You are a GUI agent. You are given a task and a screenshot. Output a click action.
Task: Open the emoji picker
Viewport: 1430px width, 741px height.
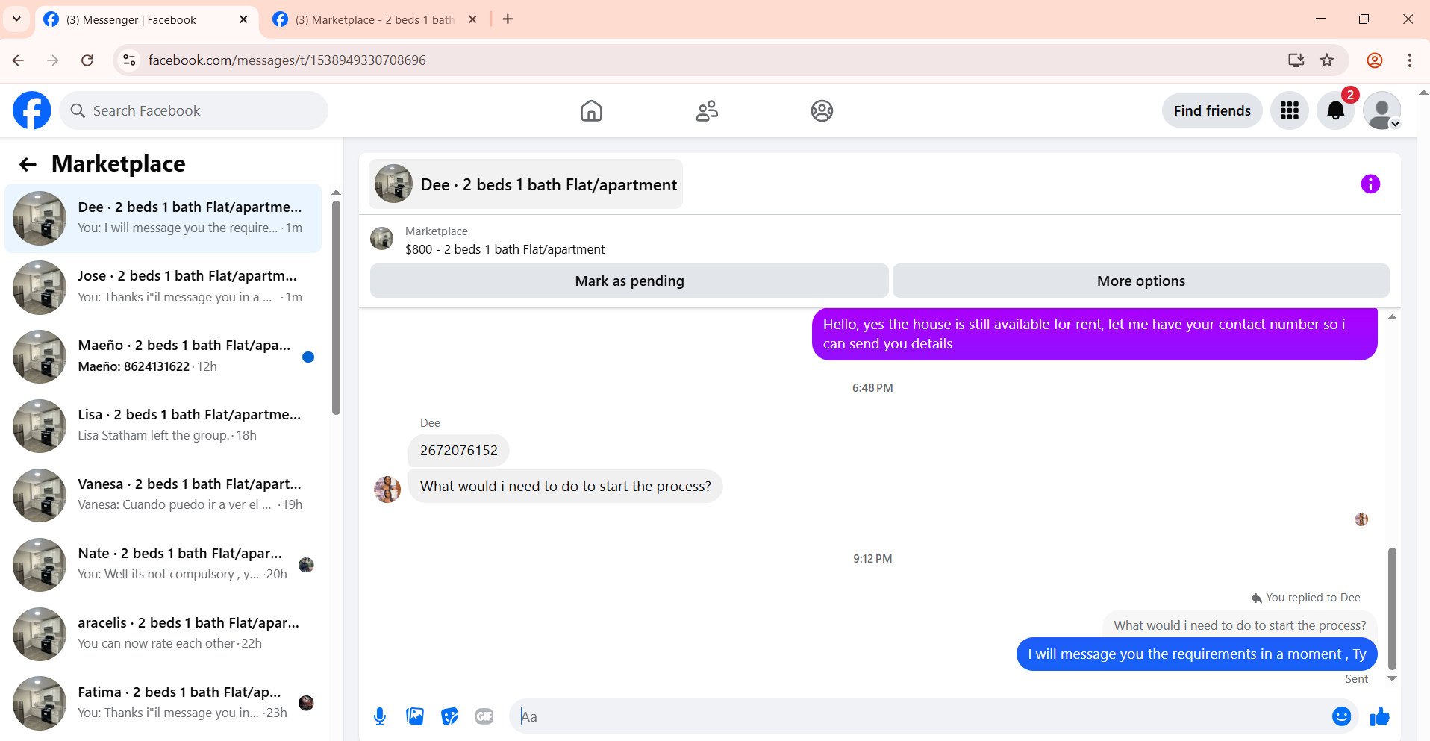pyautogui.click(x=1341, y=716)
